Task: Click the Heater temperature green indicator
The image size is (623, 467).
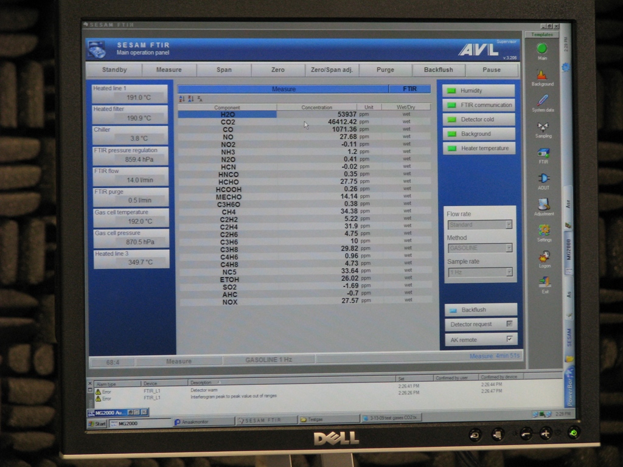Action: pos(452,148)
